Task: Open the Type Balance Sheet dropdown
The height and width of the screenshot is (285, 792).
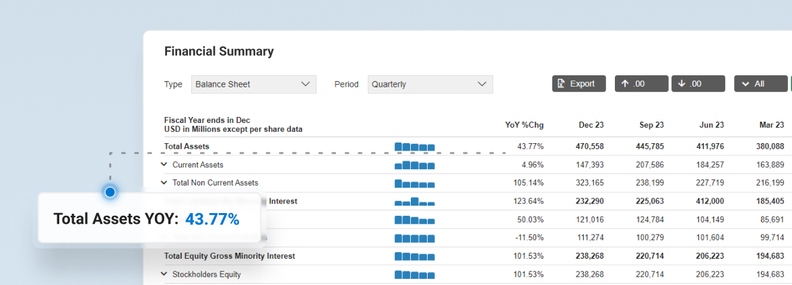Action: click(253, 85)
